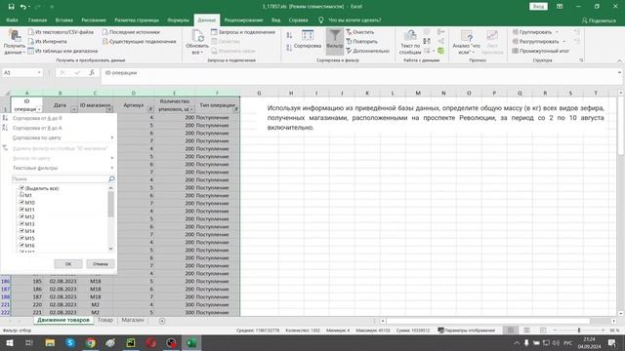This screenshot has height=351, width=625.
Task: Click the search magnifier in filter box
Action: [111, 179]
